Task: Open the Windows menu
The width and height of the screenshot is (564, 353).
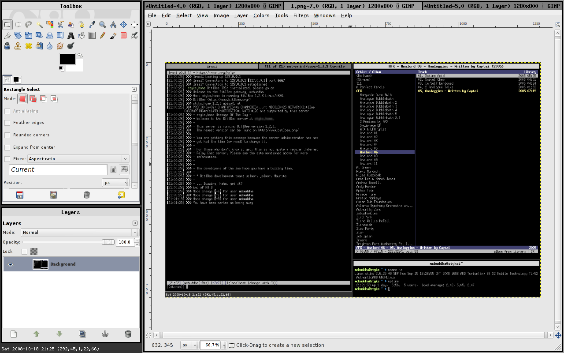Action: [325, 15]
